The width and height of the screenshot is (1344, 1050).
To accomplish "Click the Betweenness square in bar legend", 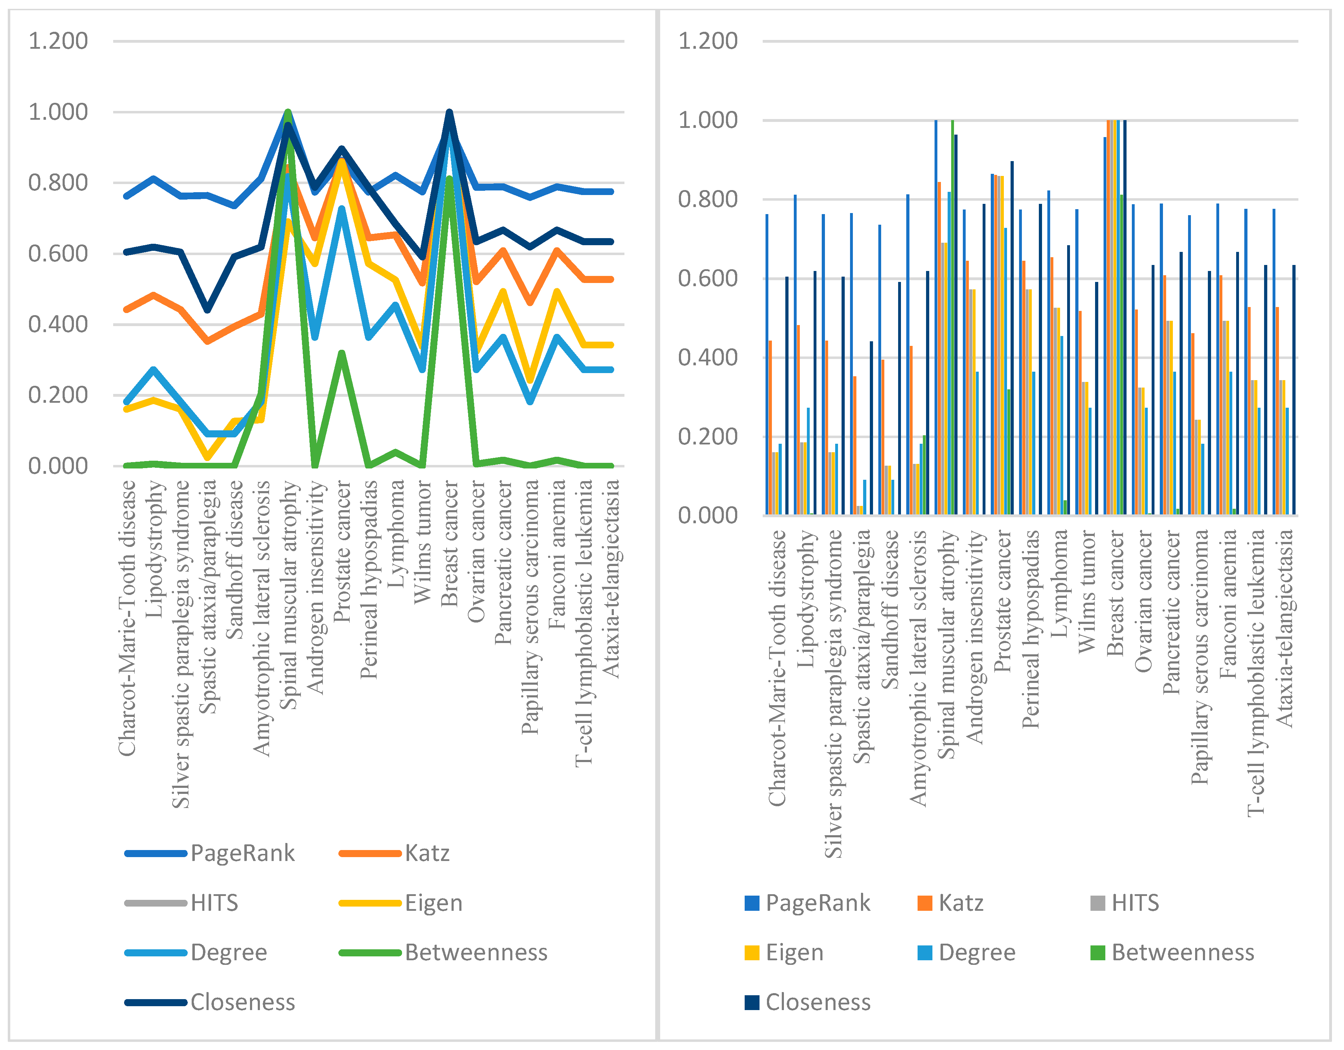I will (1097, 953).
